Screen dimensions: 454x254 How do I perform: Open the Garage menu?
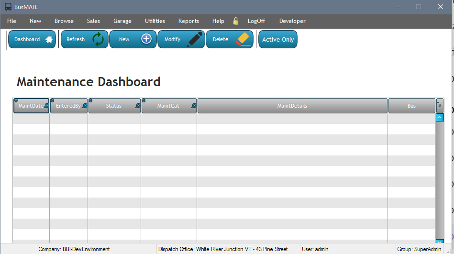pyautogui.click(x=122, y=21)
